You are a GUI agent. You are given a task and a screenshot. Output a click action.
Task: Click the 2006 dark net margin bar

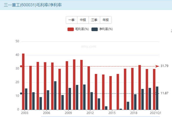(x=48, y=100)
